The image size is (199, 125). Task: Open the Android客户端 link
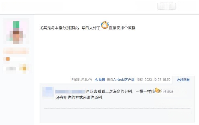pyautogui.click(x=124, y=80)
